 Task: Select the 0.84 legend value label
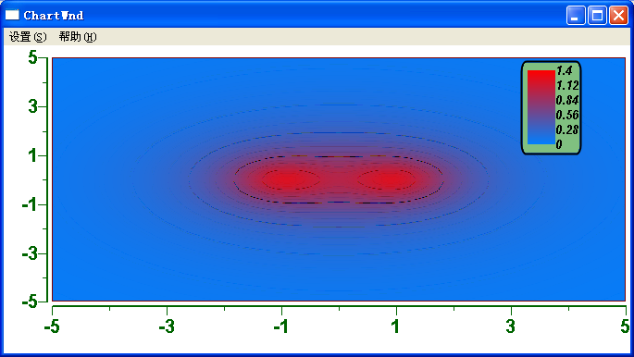tap(567, 100)
